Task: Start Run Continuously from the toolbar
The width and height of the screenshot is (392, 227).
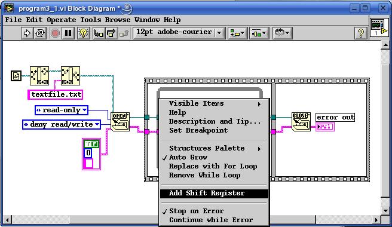Action: tap(40, 33)
